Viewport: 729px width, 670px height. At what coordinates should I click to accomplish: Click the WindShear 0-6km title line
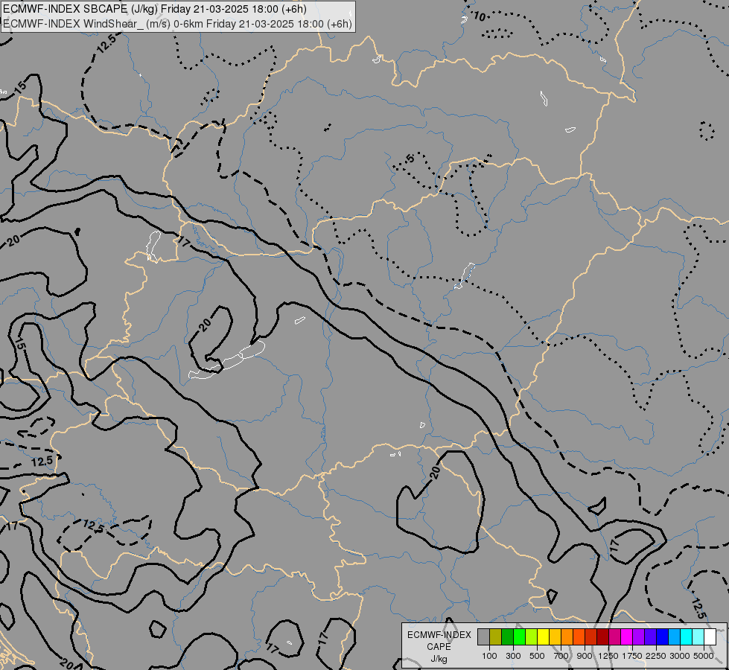(x=178, y=24)
